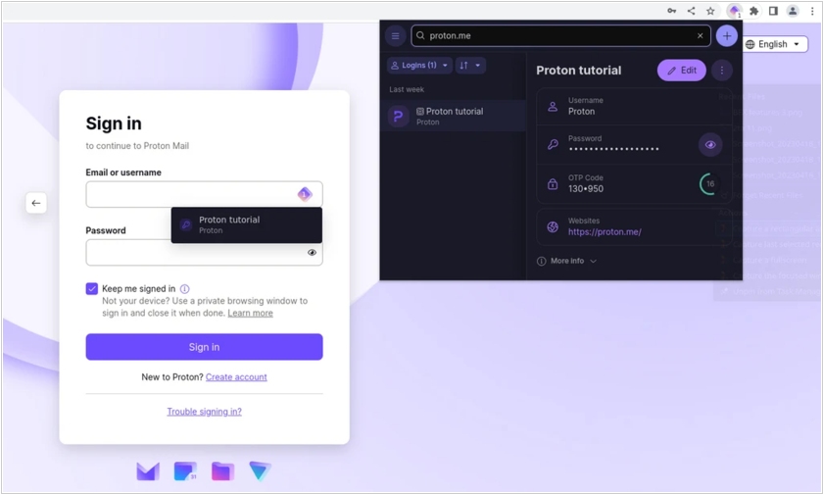This screenshot has width=823, height=494.
Task: Open the browser three-dot menu
Action: click(812, 11)
